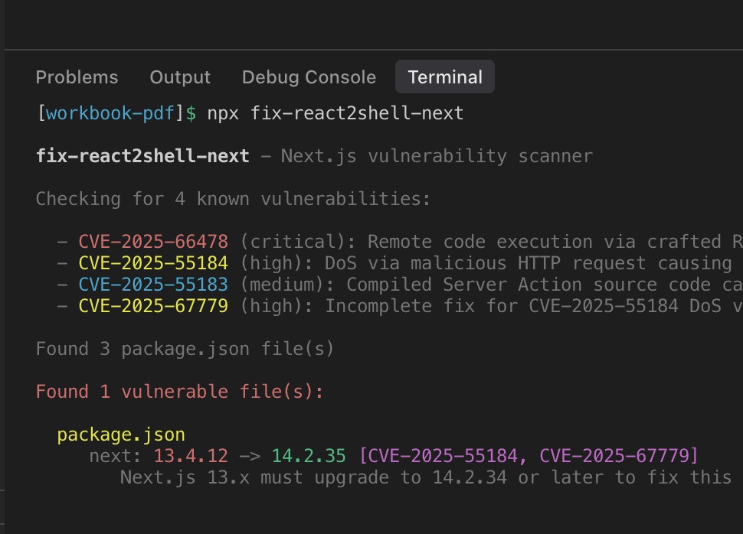
Task: Click 'DoS via malicious HTTP request' description
Action: tap(485, 263)
